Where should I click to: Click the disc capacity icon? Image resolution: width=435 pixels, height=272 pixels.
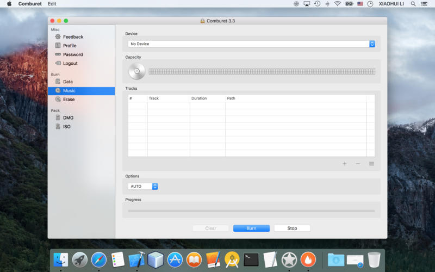[137, 71]
